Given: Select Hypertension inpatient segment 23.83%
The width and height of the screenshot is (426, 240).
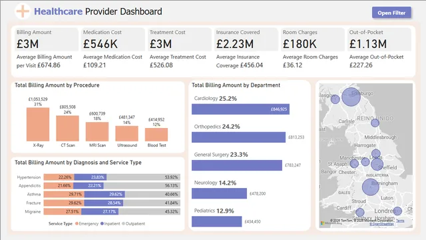Looking at the screenshot, I should point(91,177).
